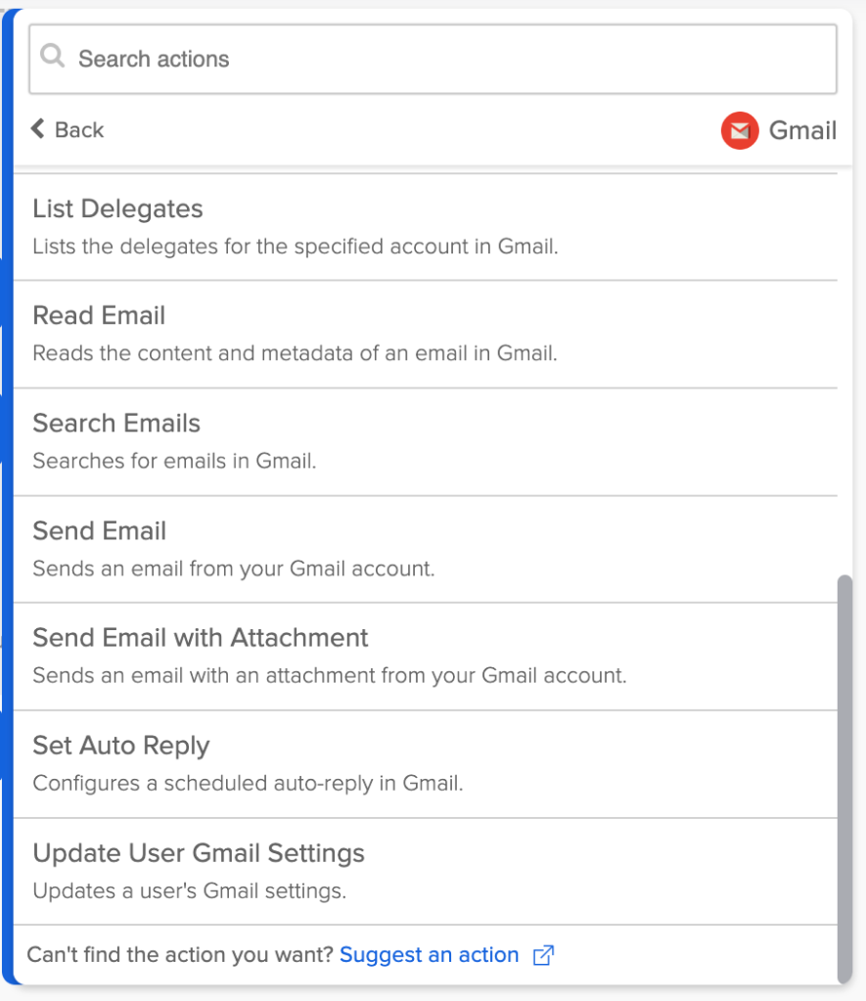Screen dimensions: 866x1001
Task: Choose the Read Email action
Action: [426, 334]
